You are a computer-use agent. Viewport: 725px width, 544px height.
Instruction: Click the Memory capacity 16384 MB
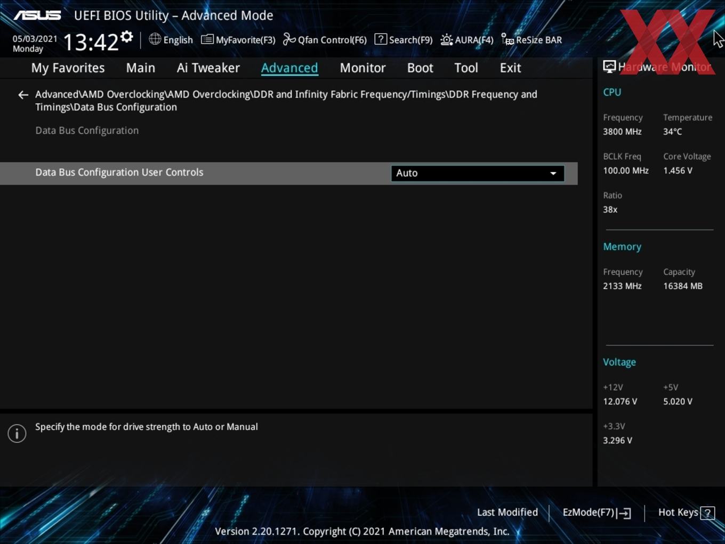(683, 286)
